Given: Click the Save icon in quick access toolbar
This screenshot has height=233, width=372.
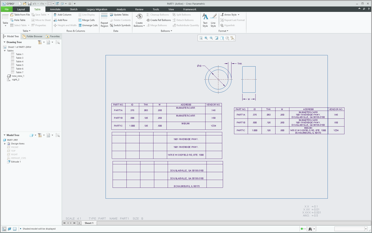Looking at the screenshot, I should 29,3.
